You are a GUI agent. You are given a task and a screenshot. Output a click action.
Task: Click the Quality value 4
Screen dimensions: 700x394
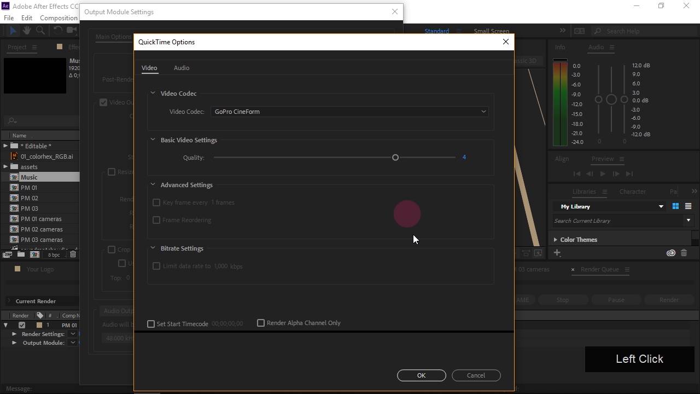(x=464, y=157)
